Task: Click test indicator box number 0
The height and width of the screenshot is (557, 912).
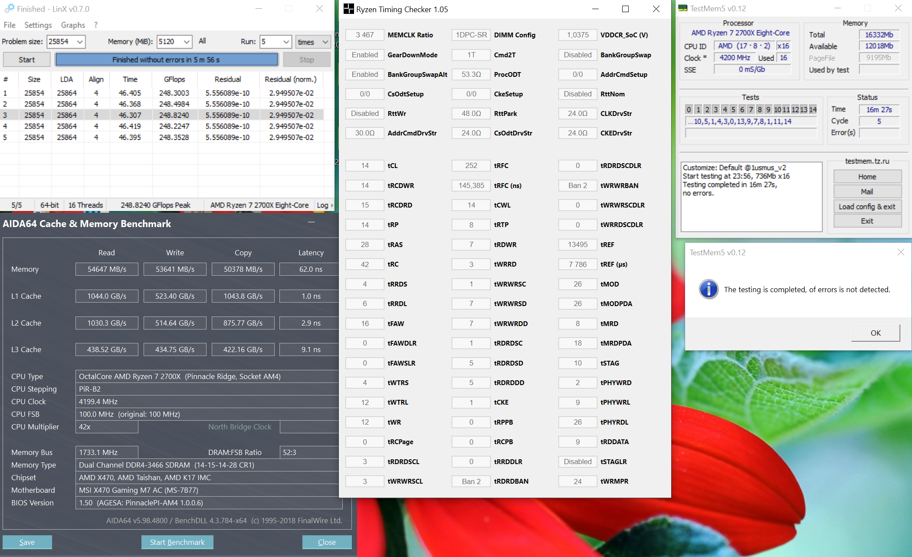Action: tap(689, 109)
